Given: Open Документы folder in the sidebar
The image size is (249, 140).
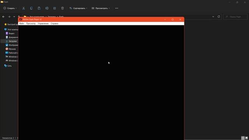Looking at the screenshot, I should click(x=12, y=37).
